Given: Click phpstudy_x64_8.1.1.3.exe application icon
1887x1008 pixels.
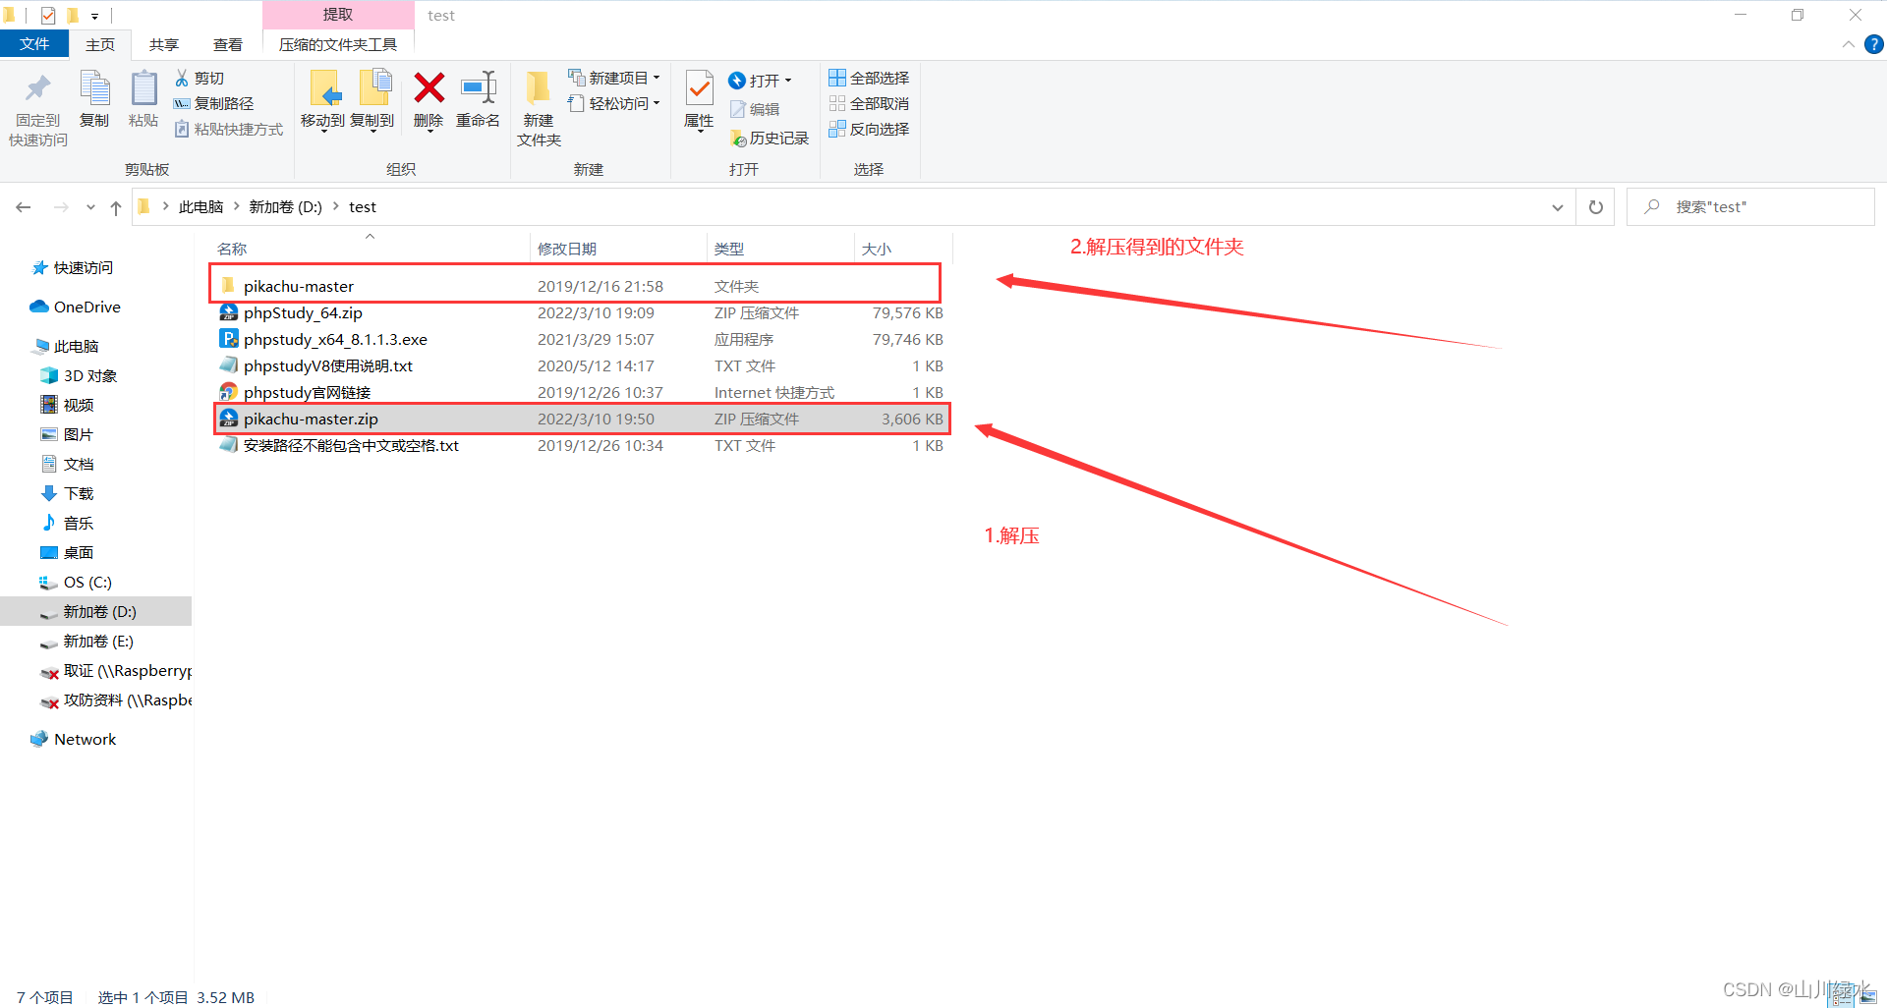Looking at the screenshot, I should tap(228, 339).
